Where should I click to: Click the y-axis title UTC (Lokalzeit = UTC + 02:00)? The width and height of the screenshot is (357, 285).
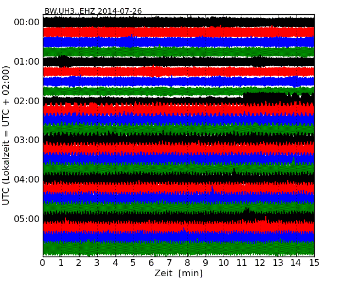[5, 135]
